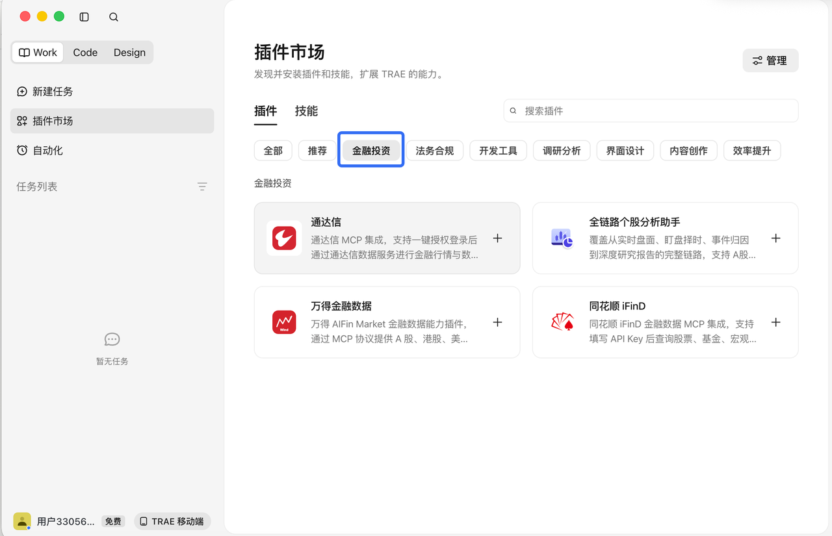The height and width of the screenshot is (536, 832).
Task: Add the 全链路个股分析助手 plugin with plus icon
Action: click(x=775, y=238)
